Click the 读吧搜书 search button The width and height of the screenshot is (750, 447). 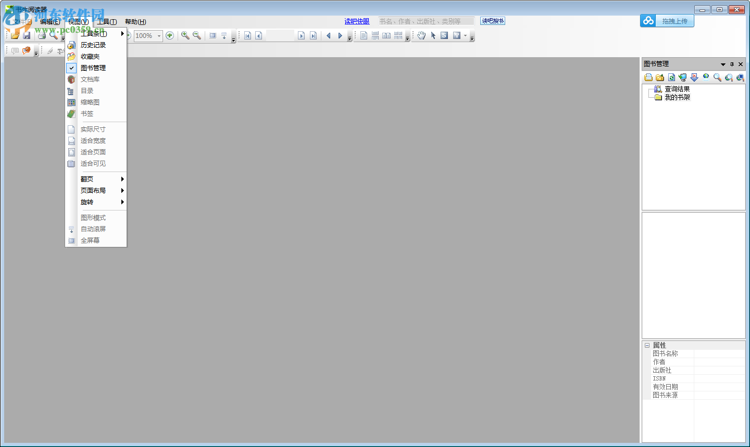(x=493, y=21)
